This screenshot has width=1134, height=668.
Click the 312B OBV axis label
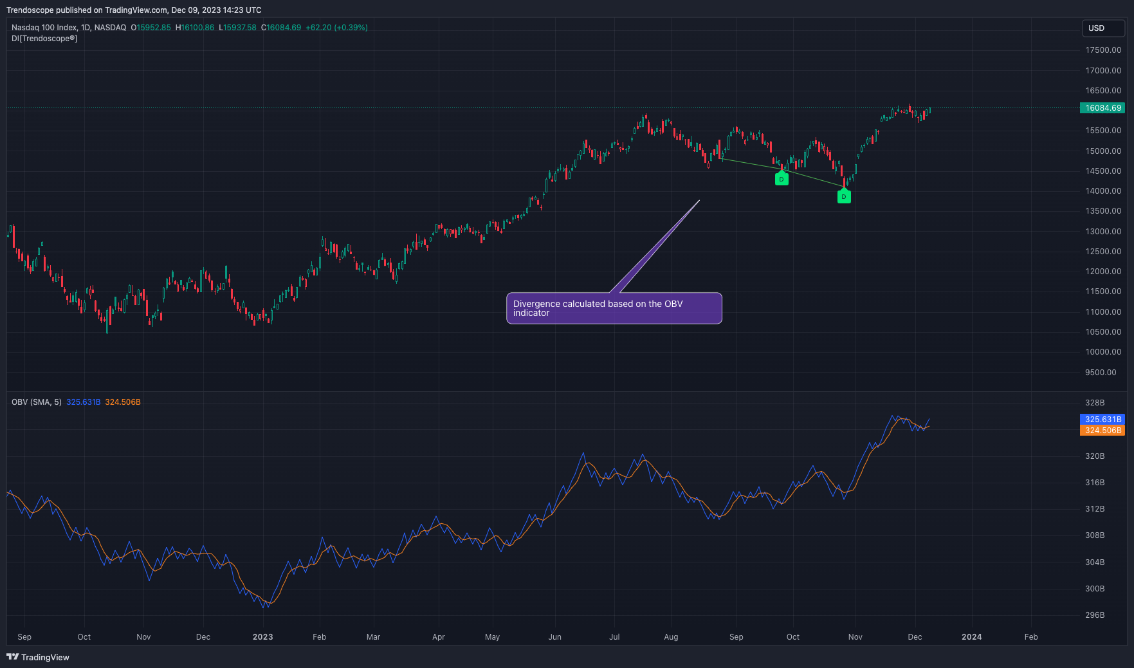pos(1095,509)
